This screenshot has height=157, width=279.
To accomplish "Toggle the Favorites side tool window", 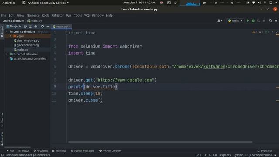I will coord(2,139).
